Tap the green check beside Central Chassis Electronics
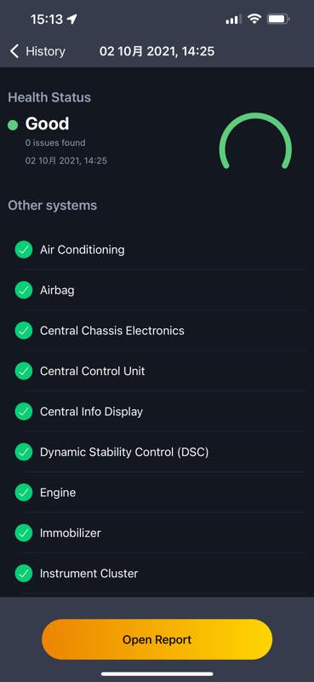314x682 pixels. coord(24,331)
